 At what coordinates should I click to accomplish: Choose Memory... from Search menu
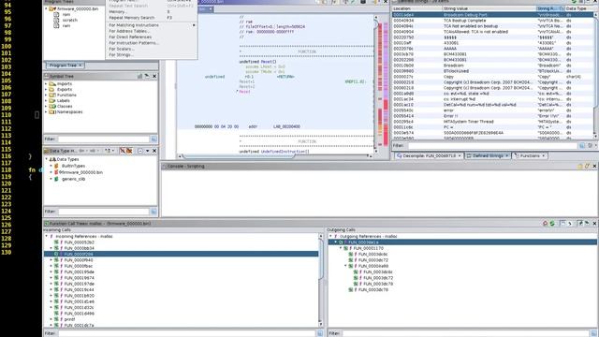pyautogui.click(x=151, y=12)
